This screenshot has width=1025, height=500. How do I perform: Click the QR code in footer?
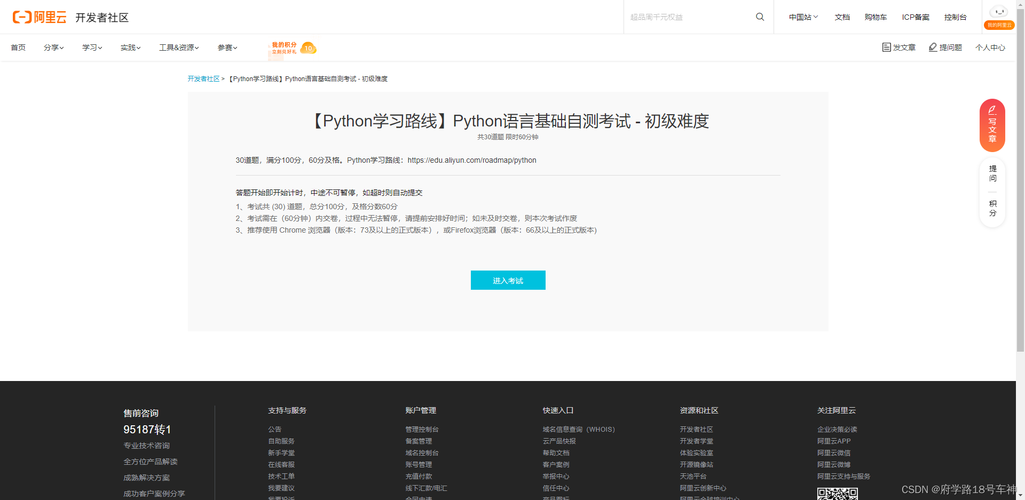coord(837,494)
